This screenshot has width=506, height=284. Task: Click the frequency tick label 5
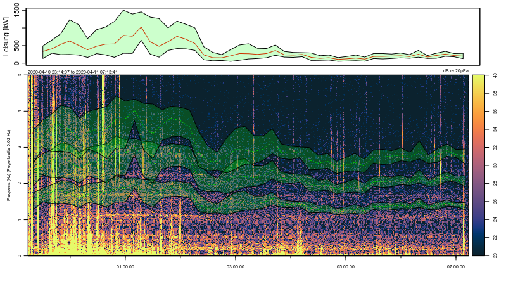click(x=20, y=75)
